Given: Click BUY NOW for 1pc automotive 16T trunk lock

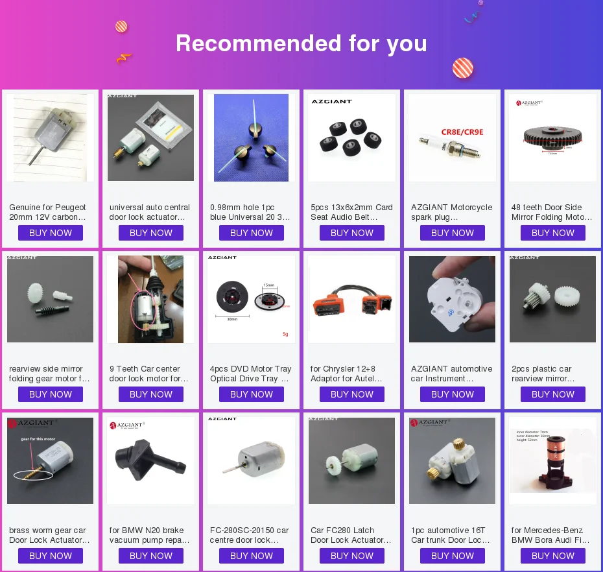Looking at the screenshot, I should [453, 556].
